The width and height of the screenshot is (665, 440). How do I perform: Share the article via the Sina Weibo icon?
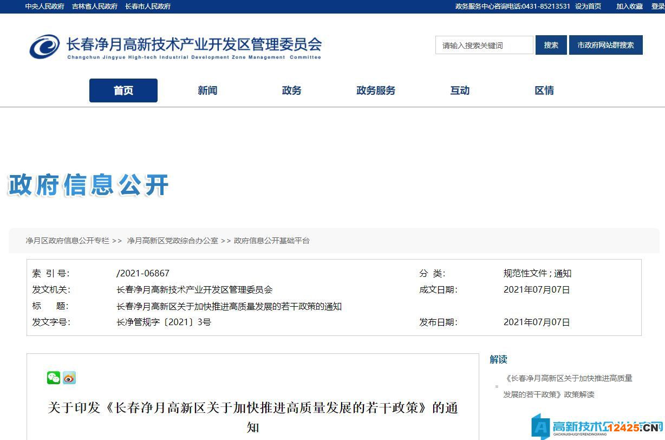point(69,378)
